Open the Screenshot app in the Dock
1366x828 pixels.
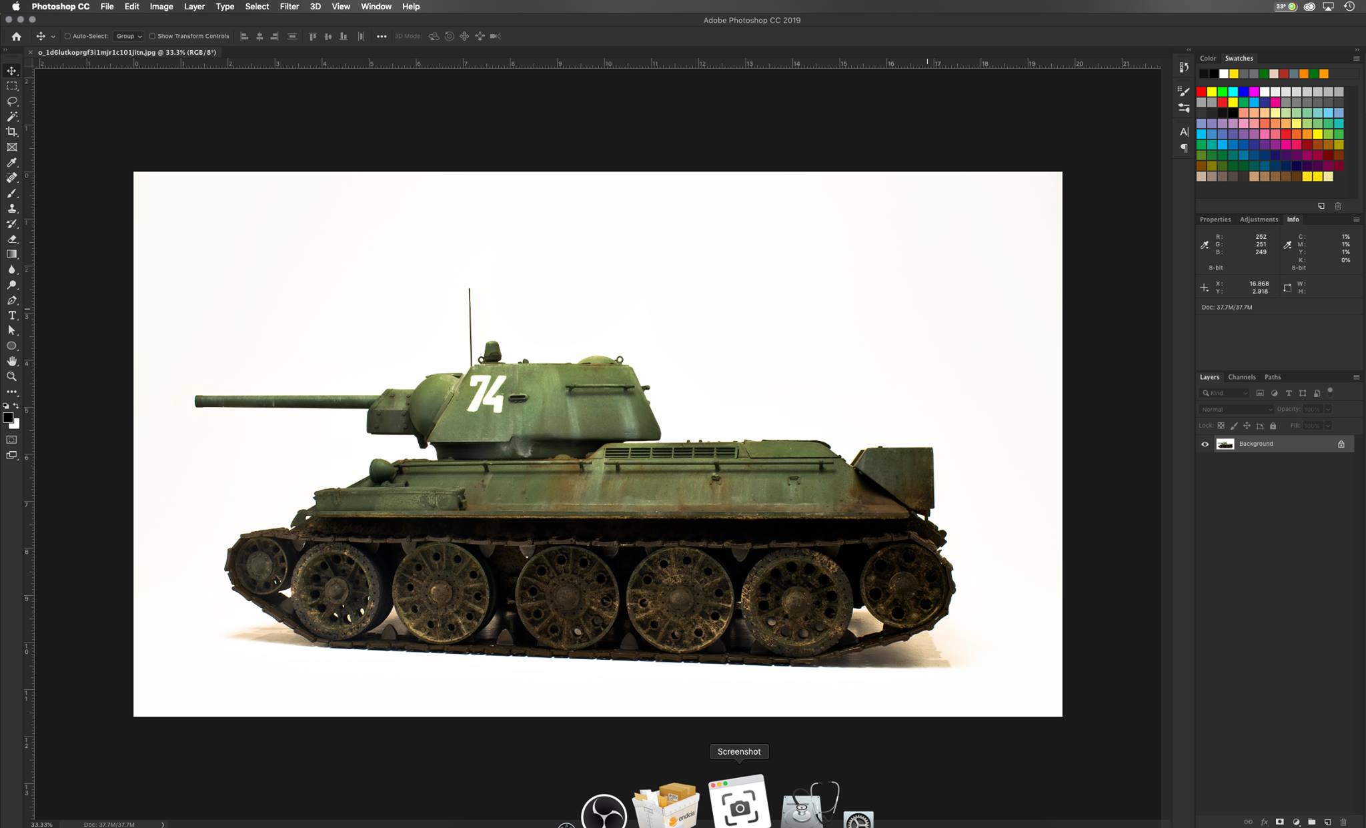739,803
